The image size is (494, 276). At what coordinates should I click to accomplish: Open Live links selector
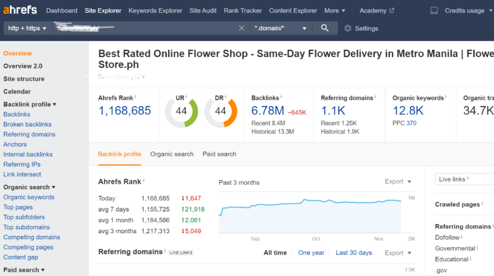click(464, 179)
